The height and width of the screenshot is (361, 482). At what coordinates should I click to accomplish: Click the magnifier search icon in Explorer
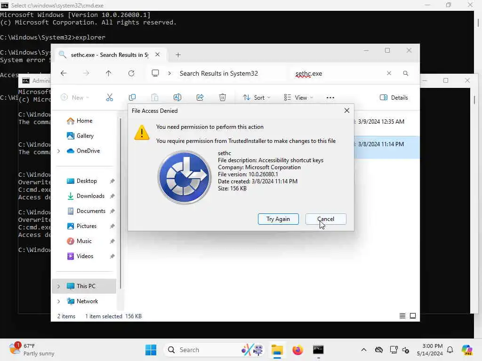pos(406,73)
